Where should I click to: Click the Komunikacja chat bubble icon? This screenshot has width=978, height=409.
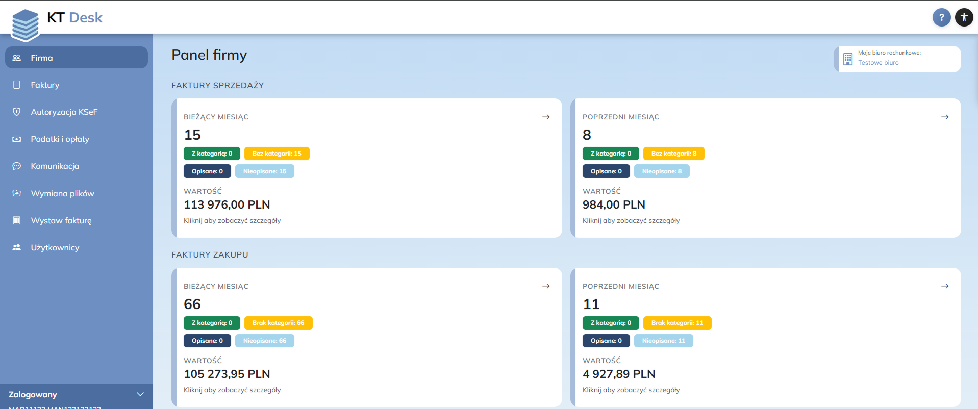[17, 166]
